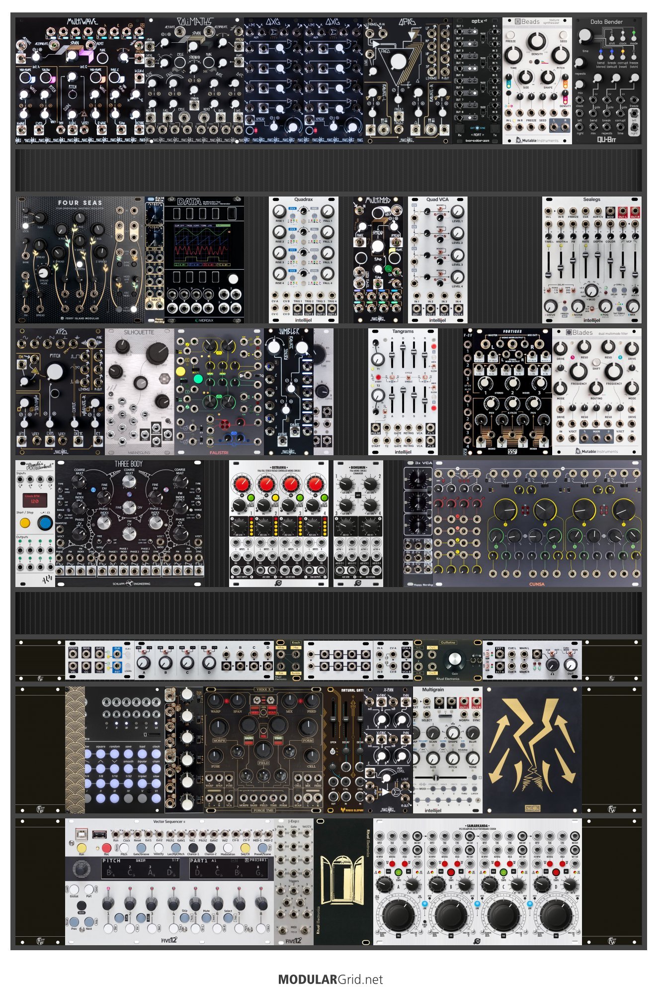The width and height of the screenshot is (662, 990).
Task: Tap the mode button on Data Bender
Action: (634, 37)
